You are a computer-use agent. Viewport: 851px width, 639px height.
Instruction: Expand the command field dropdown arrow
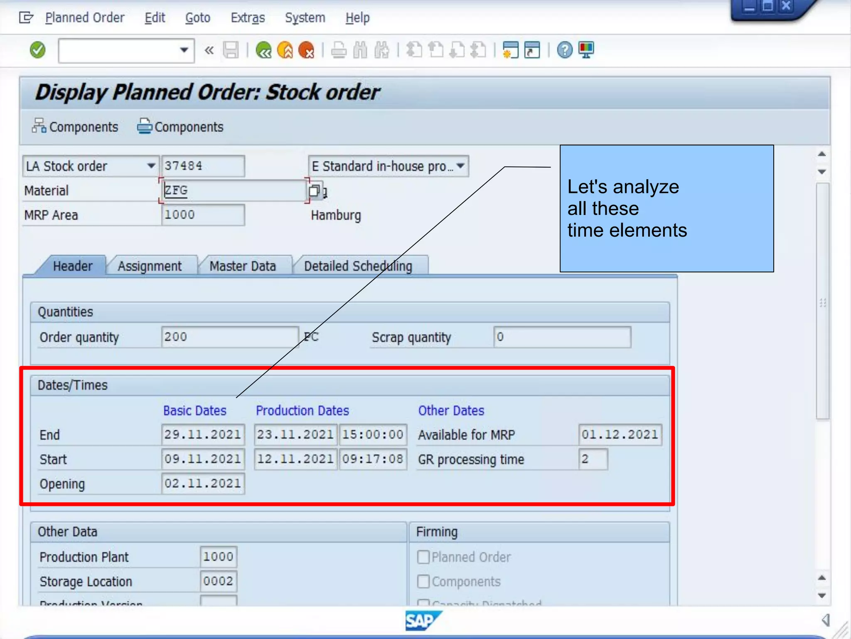click(184, 50)
